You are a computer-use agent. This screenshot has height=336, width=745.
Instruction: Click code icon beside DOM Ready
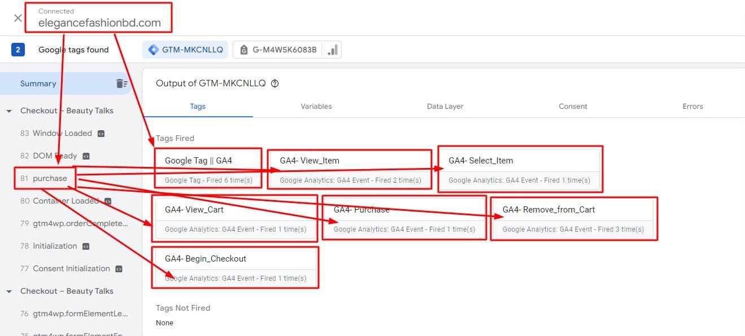[86, 156]
